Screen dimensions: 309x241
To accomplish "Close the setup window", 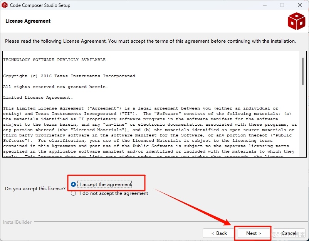I will 299,5.
